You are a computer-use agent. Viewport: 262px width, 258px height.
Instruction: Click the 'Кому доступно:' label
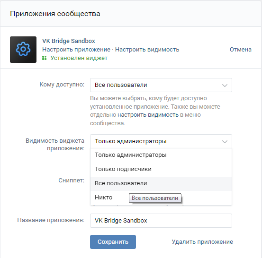(62, 85)
